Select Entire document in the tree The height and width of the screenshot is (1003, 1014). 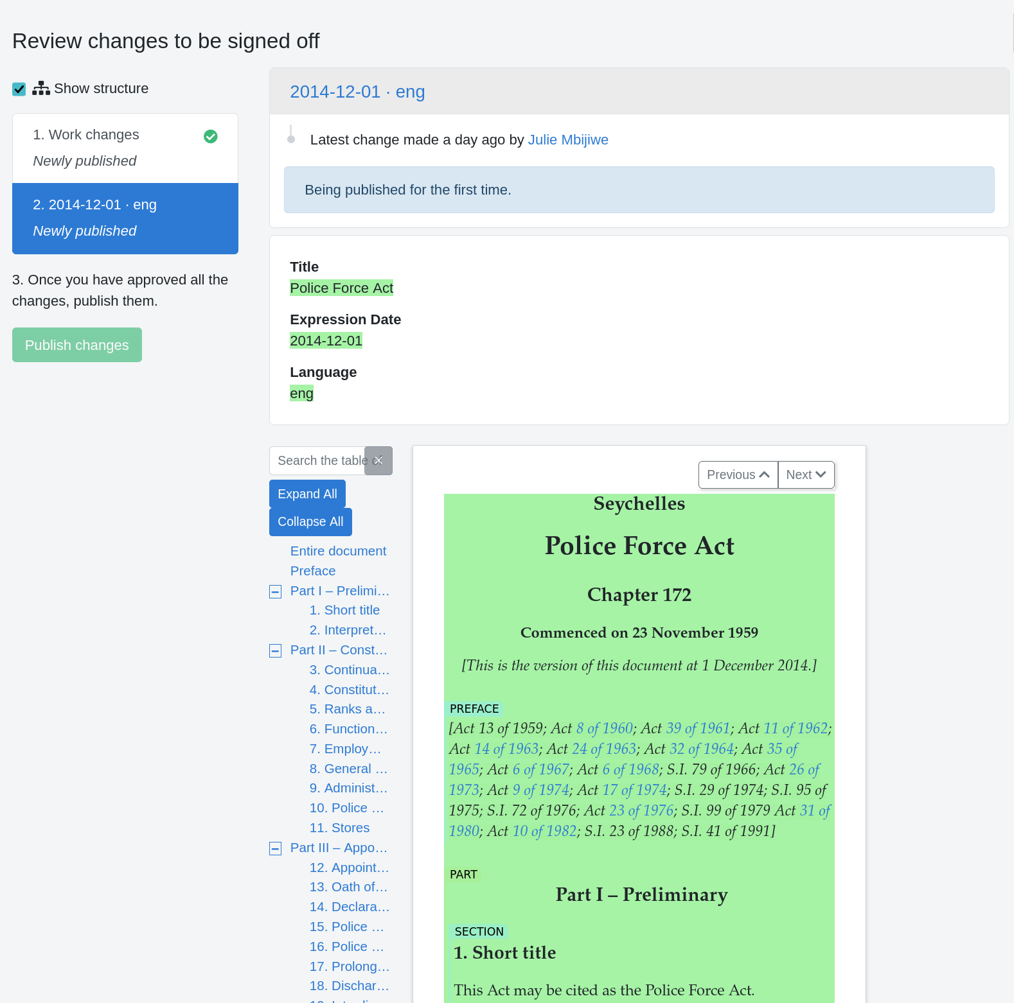(338, 552)
